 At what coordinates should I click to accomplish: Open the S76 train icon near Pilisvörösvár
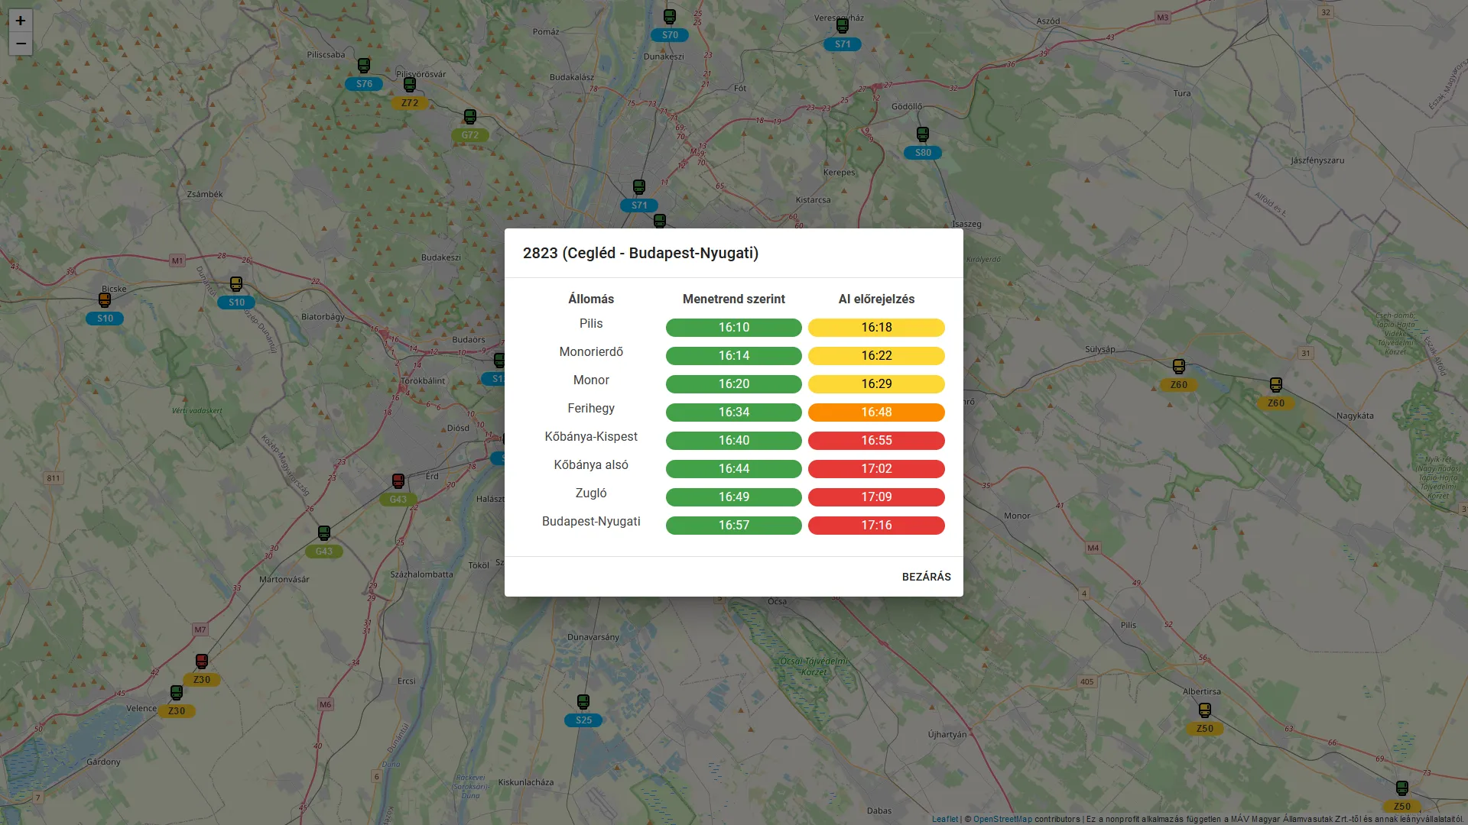point(365,66)
